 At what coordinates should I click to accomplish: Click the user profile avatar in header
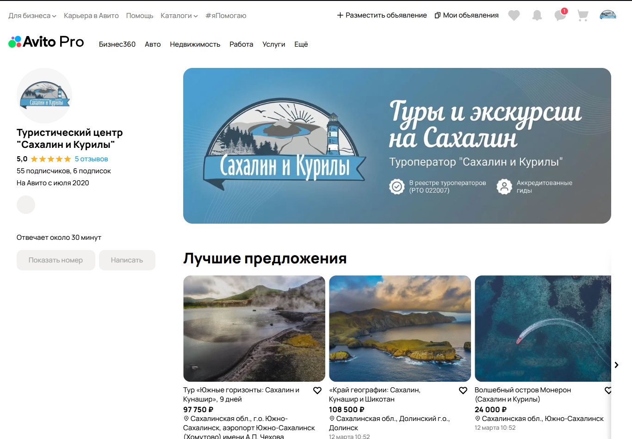[607, 15]
